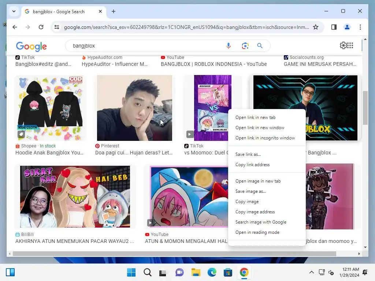
Task: Click the Hoodie Anak Bangjblox You... link
Action: (x=49, y=153)
